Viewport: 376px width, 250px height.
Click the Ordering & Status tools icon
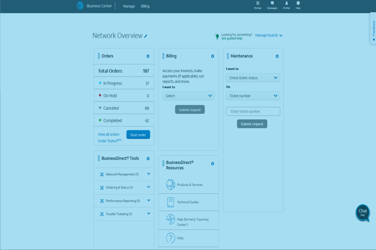[102, 187]
